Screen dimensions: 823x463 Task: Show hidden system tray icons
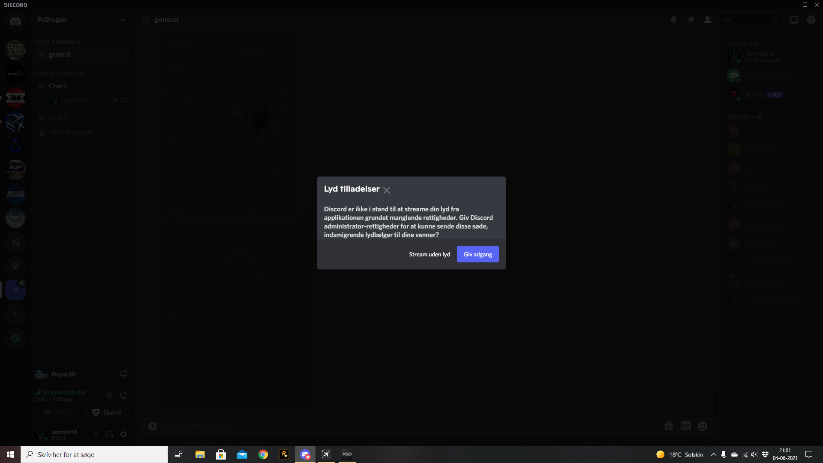point(714,454)
